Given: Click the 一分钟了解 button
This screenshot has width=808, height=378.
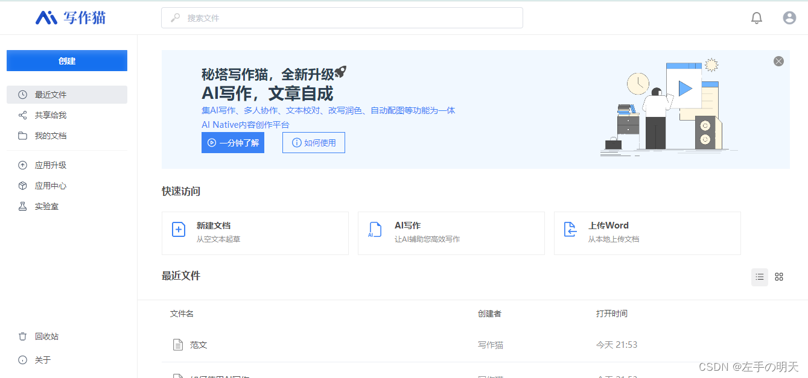Looking at the screenshot, I should pyautogui.click(x=233, y=143).
